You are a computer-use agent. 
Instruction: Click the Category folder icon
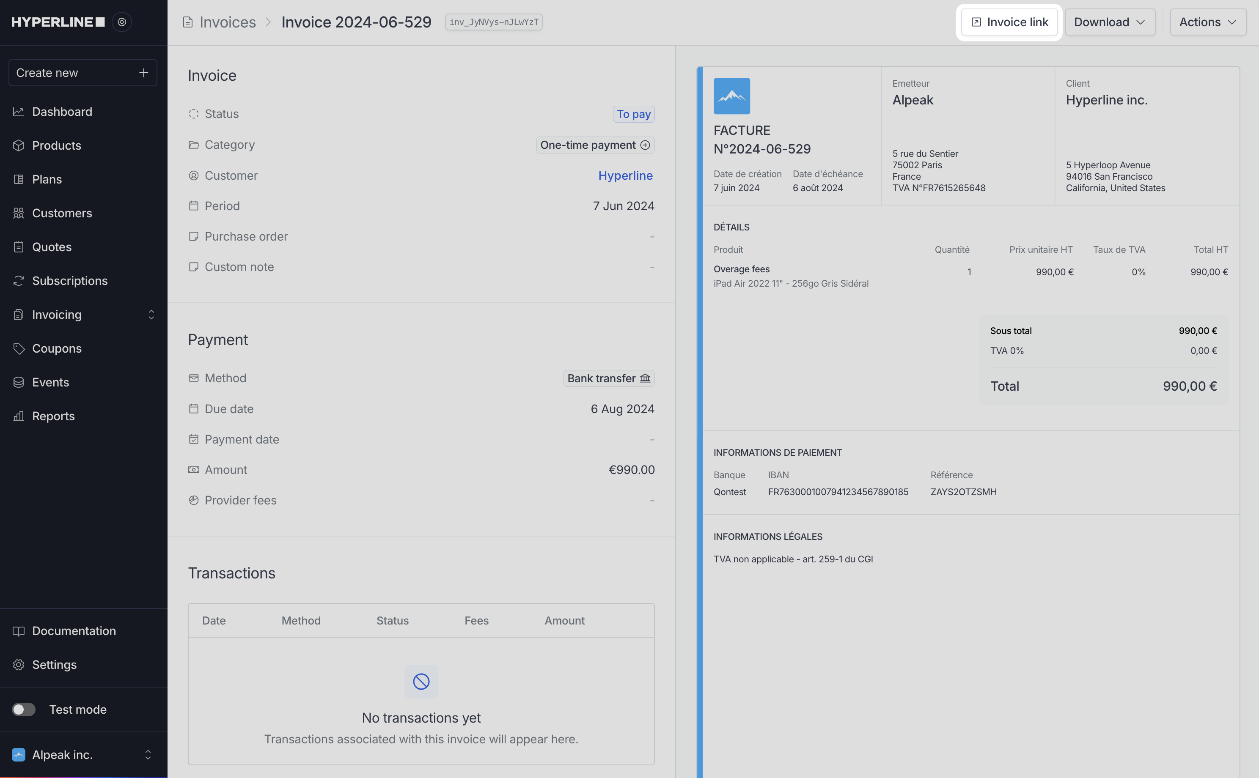193,145
